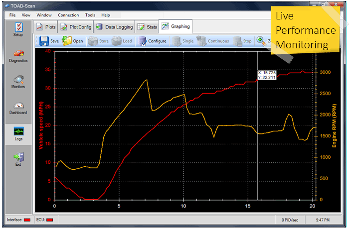Click the Store button label
This screenshot has width=349, height=229.
pos(104,41)
